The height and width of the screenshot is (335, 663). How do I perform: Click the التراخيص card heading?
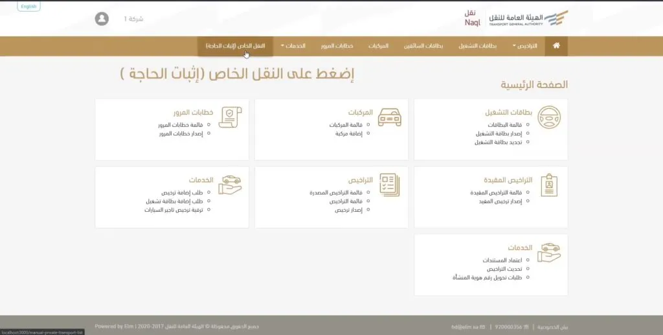point(360,180)
